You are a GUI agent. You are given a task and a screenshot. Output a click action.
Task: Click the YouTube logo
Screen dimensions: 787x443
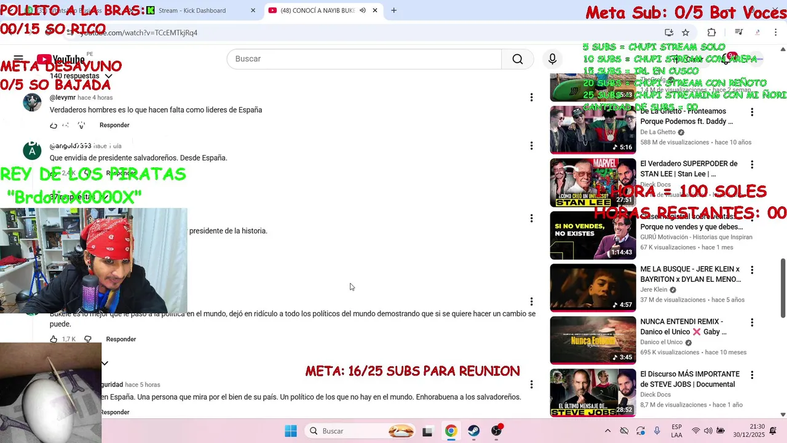60,59
